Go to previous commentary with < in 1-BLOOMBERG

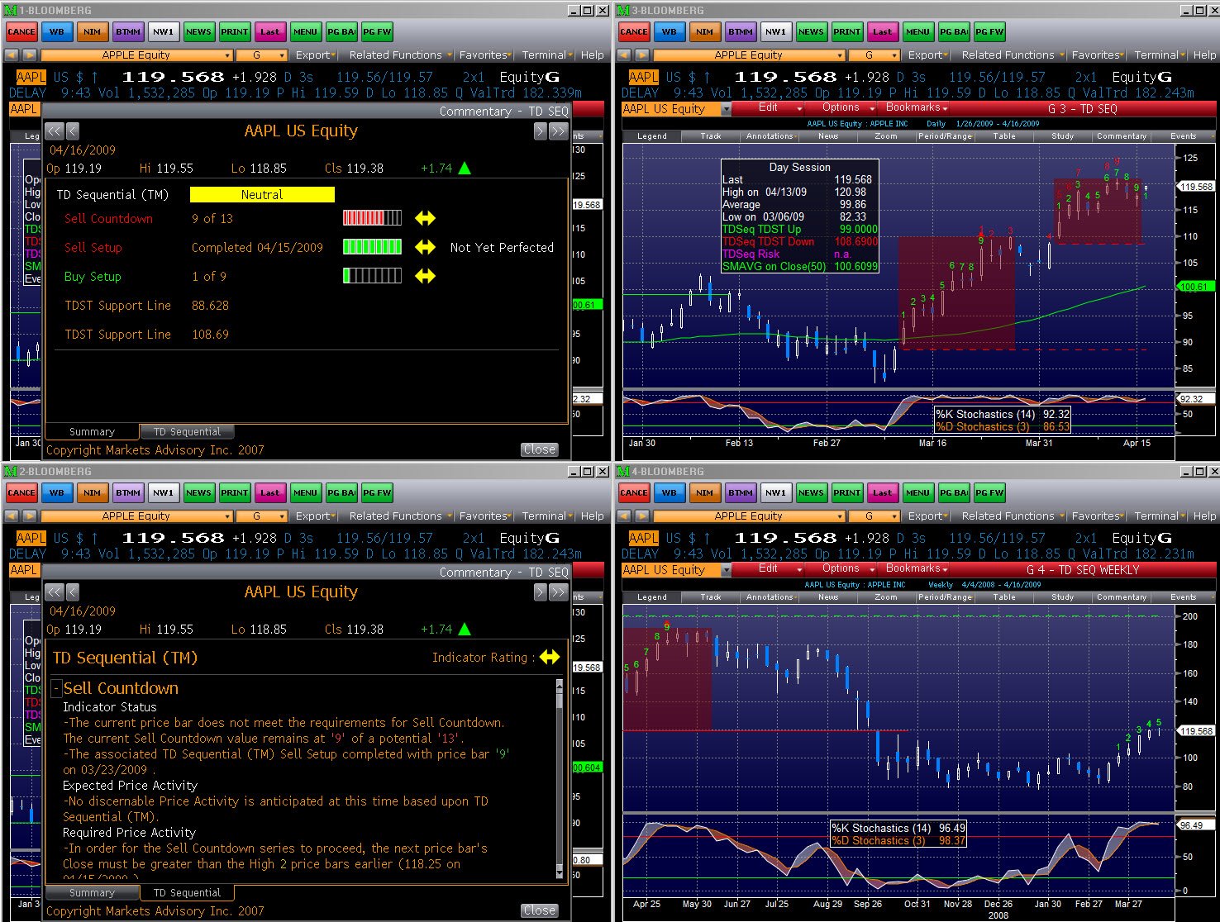point(72,131)
